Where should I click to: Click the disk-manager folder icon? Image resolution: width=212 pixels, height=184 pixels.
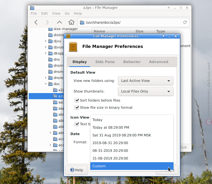[x=50, y=29]
